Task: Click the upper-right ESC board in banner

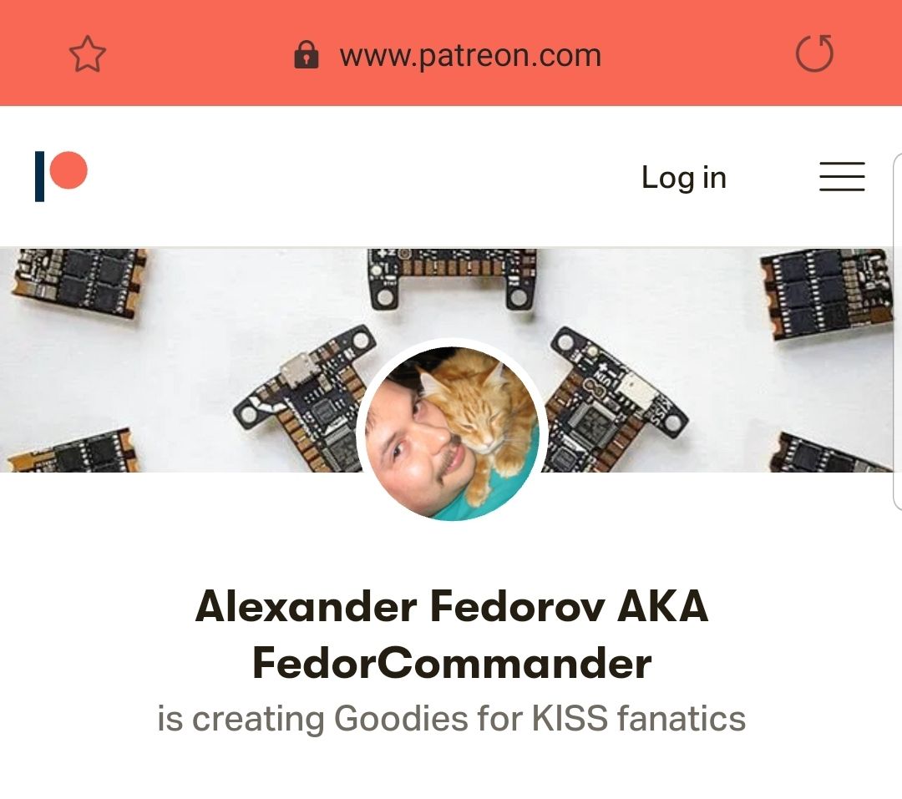Action: pyautogui.click(x=829, y=293)
